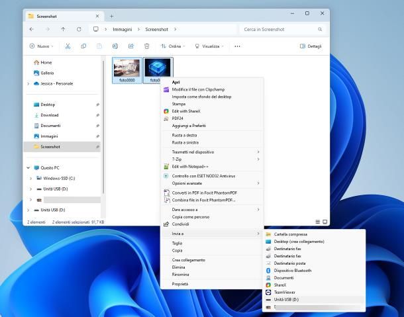Switch to details list view icon
Screen dimensions: 404x317
tap(318, 222)
